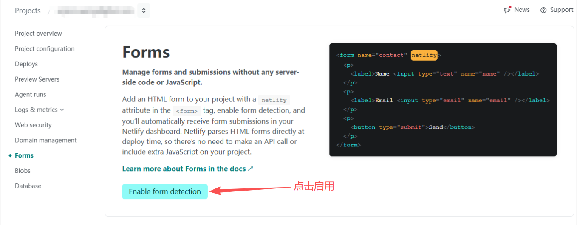Click the Support link text
The image size is (577, 225).
tap(562, 10)
